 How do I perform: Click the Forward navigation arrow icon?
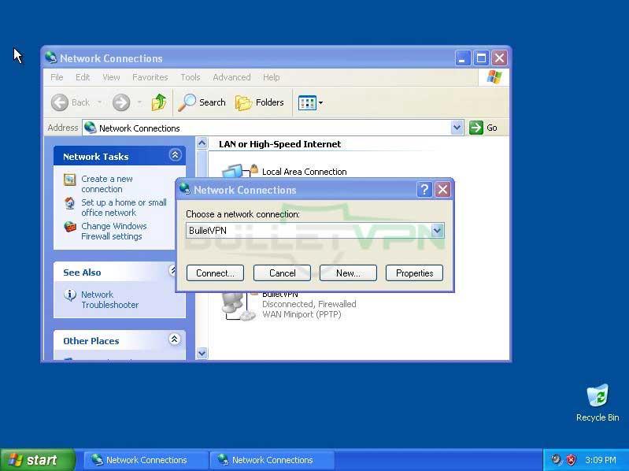(120, 102)
